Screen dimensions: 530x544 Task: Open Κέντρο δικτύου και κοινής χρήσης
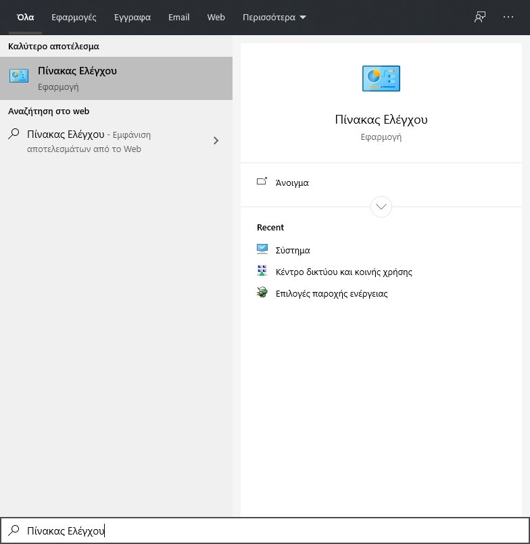(x=343, y=272)
